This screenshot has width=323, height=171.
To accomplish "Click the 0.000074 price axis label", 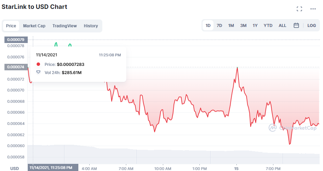I will click(16, 67).
